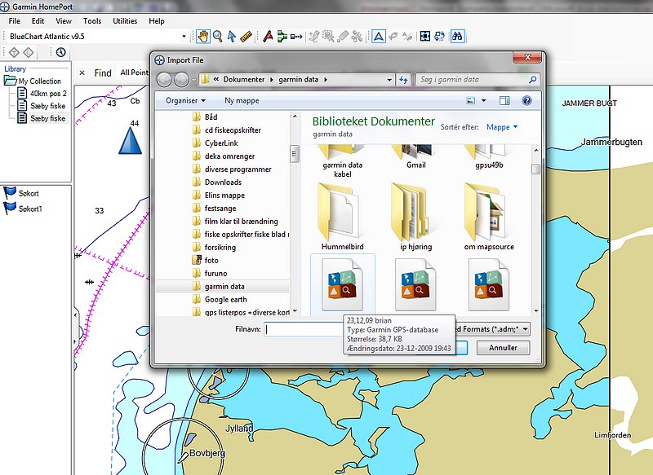The height and width of the screenshot is (475, 653).
Task: Select the om mapsource folder thumbnail
Action: pos(489,217)
